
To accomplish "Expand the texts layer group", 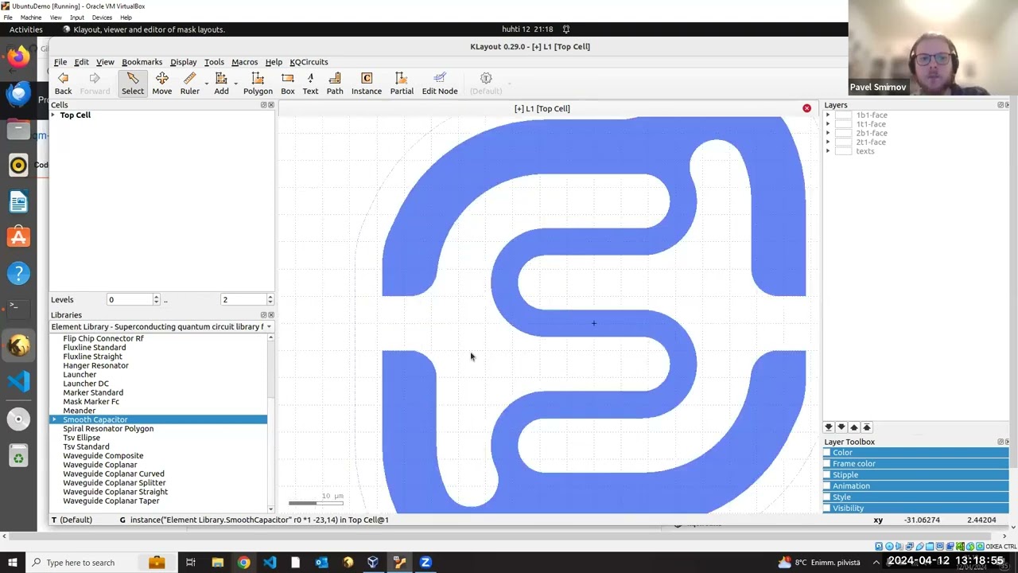I will (x=828, y=151).
